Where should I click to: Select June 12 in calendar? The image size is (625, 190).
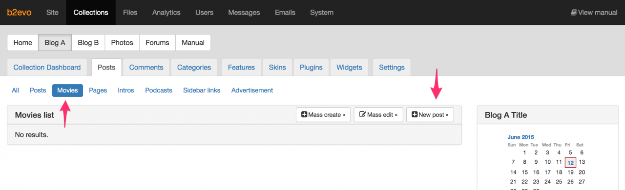pos(570,162)
